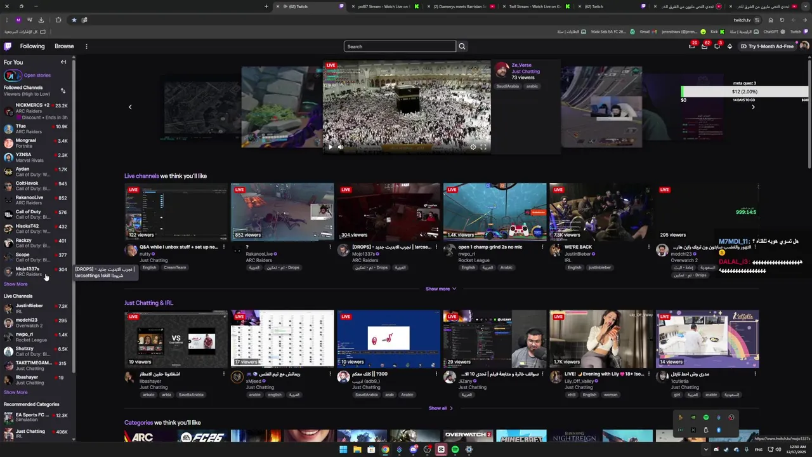Collapse the For You sidebar
Viewport: 812px width, 457px height.
pyautogui.click(x=63, y=62)
